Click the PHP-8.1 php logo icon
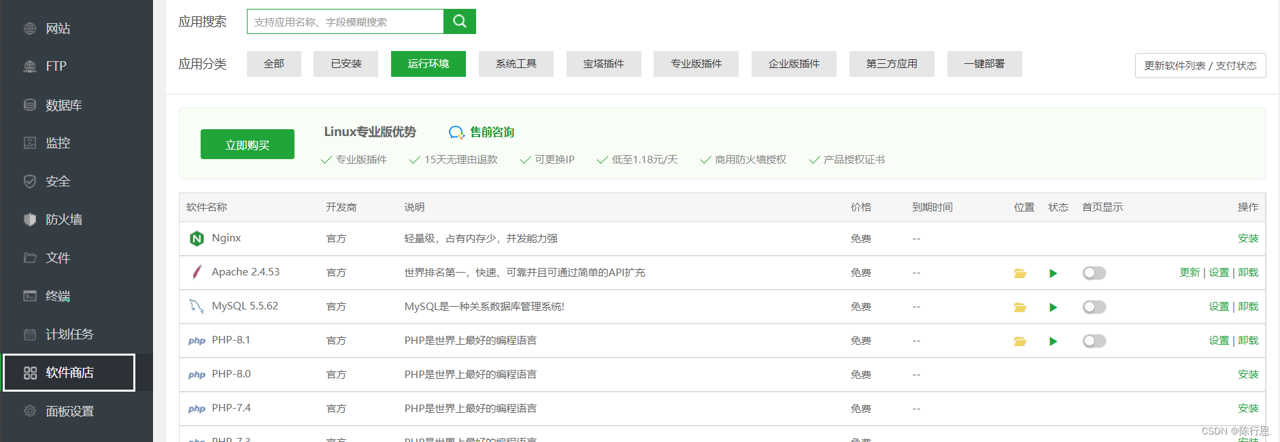The height and width of the screenshot is (442, 1280). (x=197, y=341)
